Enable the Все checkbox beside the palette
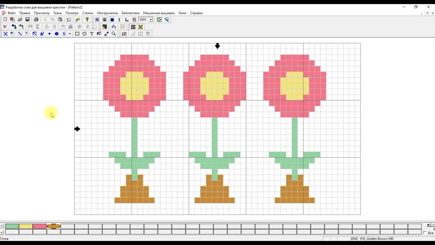The height and width of the screenshot is (245, 435). pos(425,233)
